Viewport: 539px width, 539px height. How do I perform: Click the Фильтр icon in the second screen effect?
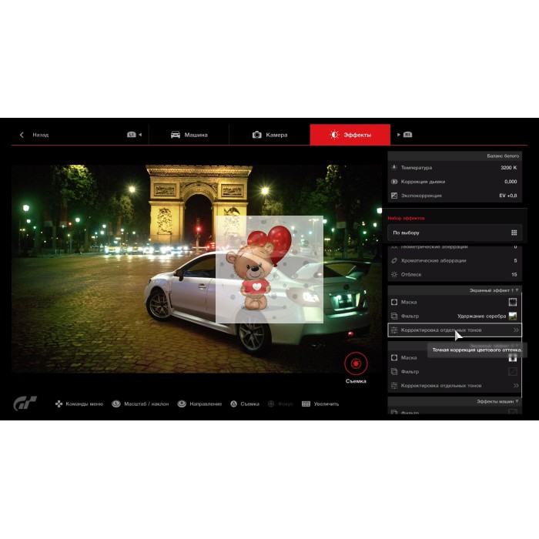coord(394,372)
